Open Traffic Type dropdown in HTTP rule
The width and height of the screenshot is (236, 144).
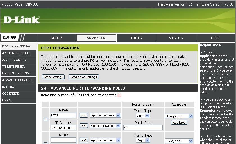pos(143,116)
